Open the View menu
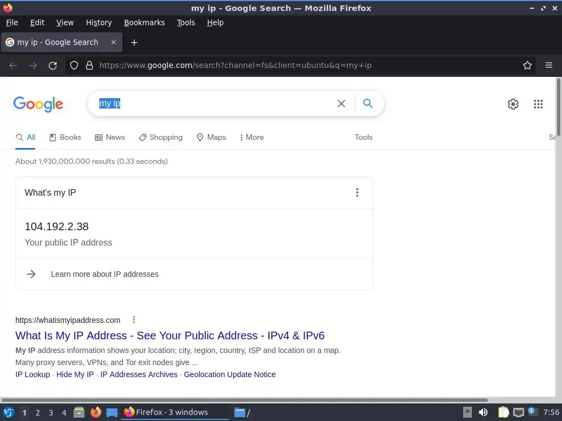 [x=65, y=22]
